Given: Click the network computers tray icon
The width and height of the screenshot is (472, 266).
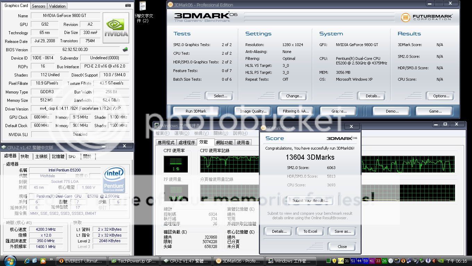Looking at the screenshot, I should click(x=409, y=261).
